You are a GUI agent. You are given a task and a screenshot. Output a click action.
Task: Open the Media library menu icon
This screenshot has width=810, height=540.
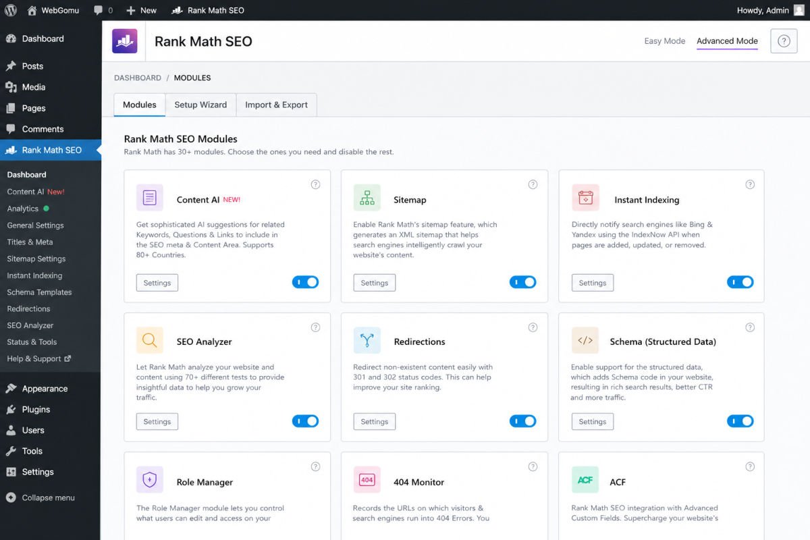(x=11, y=87)
